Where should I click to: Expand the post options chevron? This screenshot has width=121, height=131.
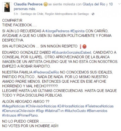119,4
